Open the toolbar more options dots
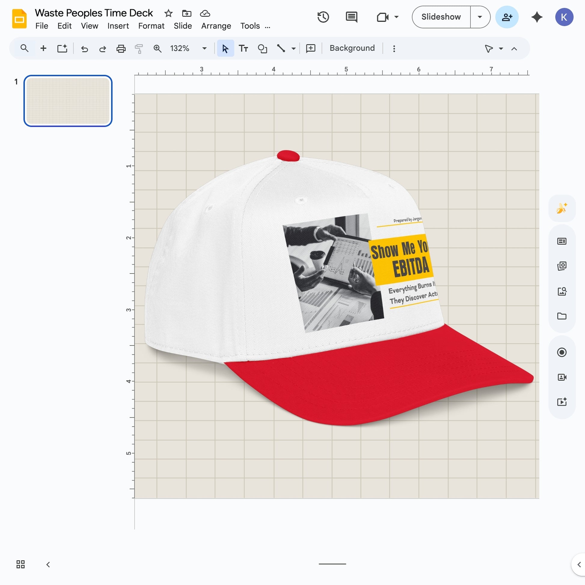Viewport: 585px width, 585px height. [394, 49]
